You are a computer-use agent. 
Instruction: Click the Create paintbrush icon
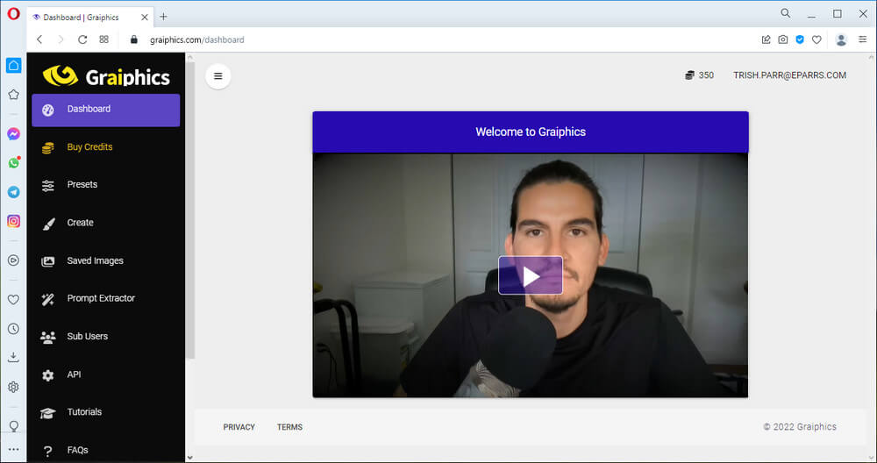(x=48, y=224)
